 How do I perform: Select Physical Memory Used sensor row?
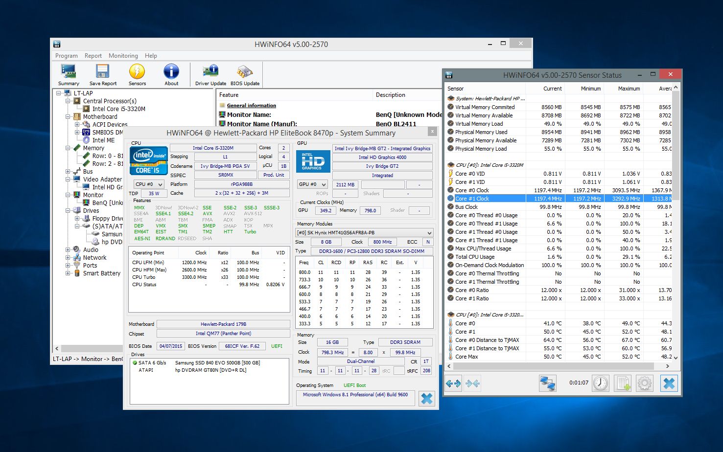pyautogui.click(x=558, y=132)
